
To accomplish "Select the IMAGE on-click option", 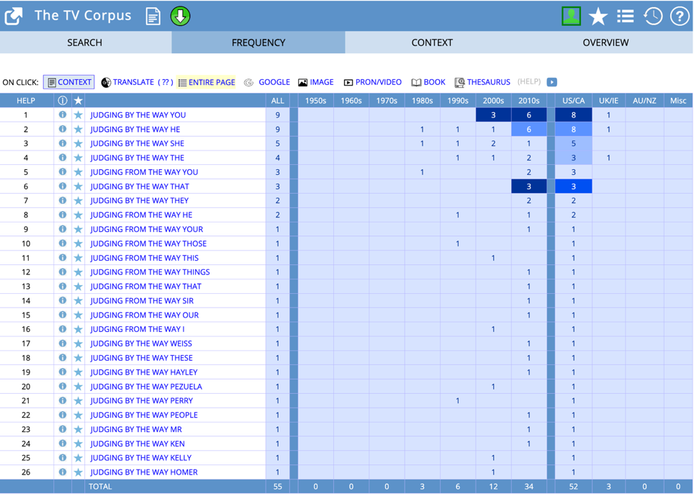I will (316, 82).
